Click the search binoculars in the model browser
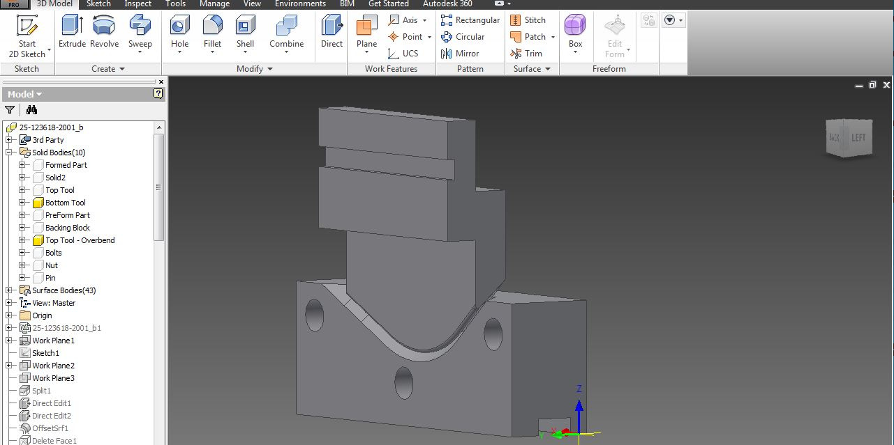The width and height of the screenshot is (894, 445). (31, 110)
